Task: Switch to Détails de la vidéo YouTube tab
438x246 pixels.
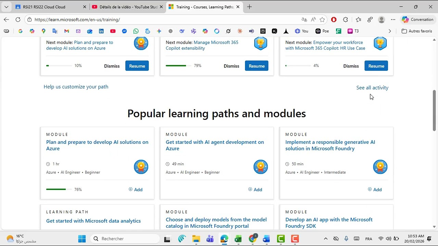Action: coord(127,7)
